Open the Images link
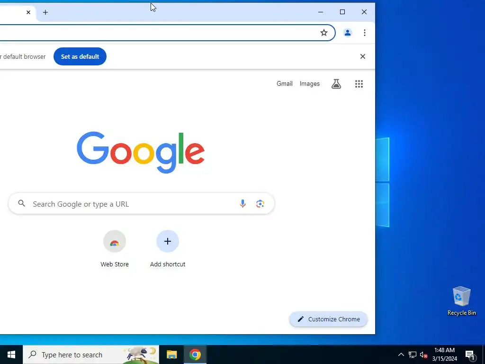 tap(310, 83)
